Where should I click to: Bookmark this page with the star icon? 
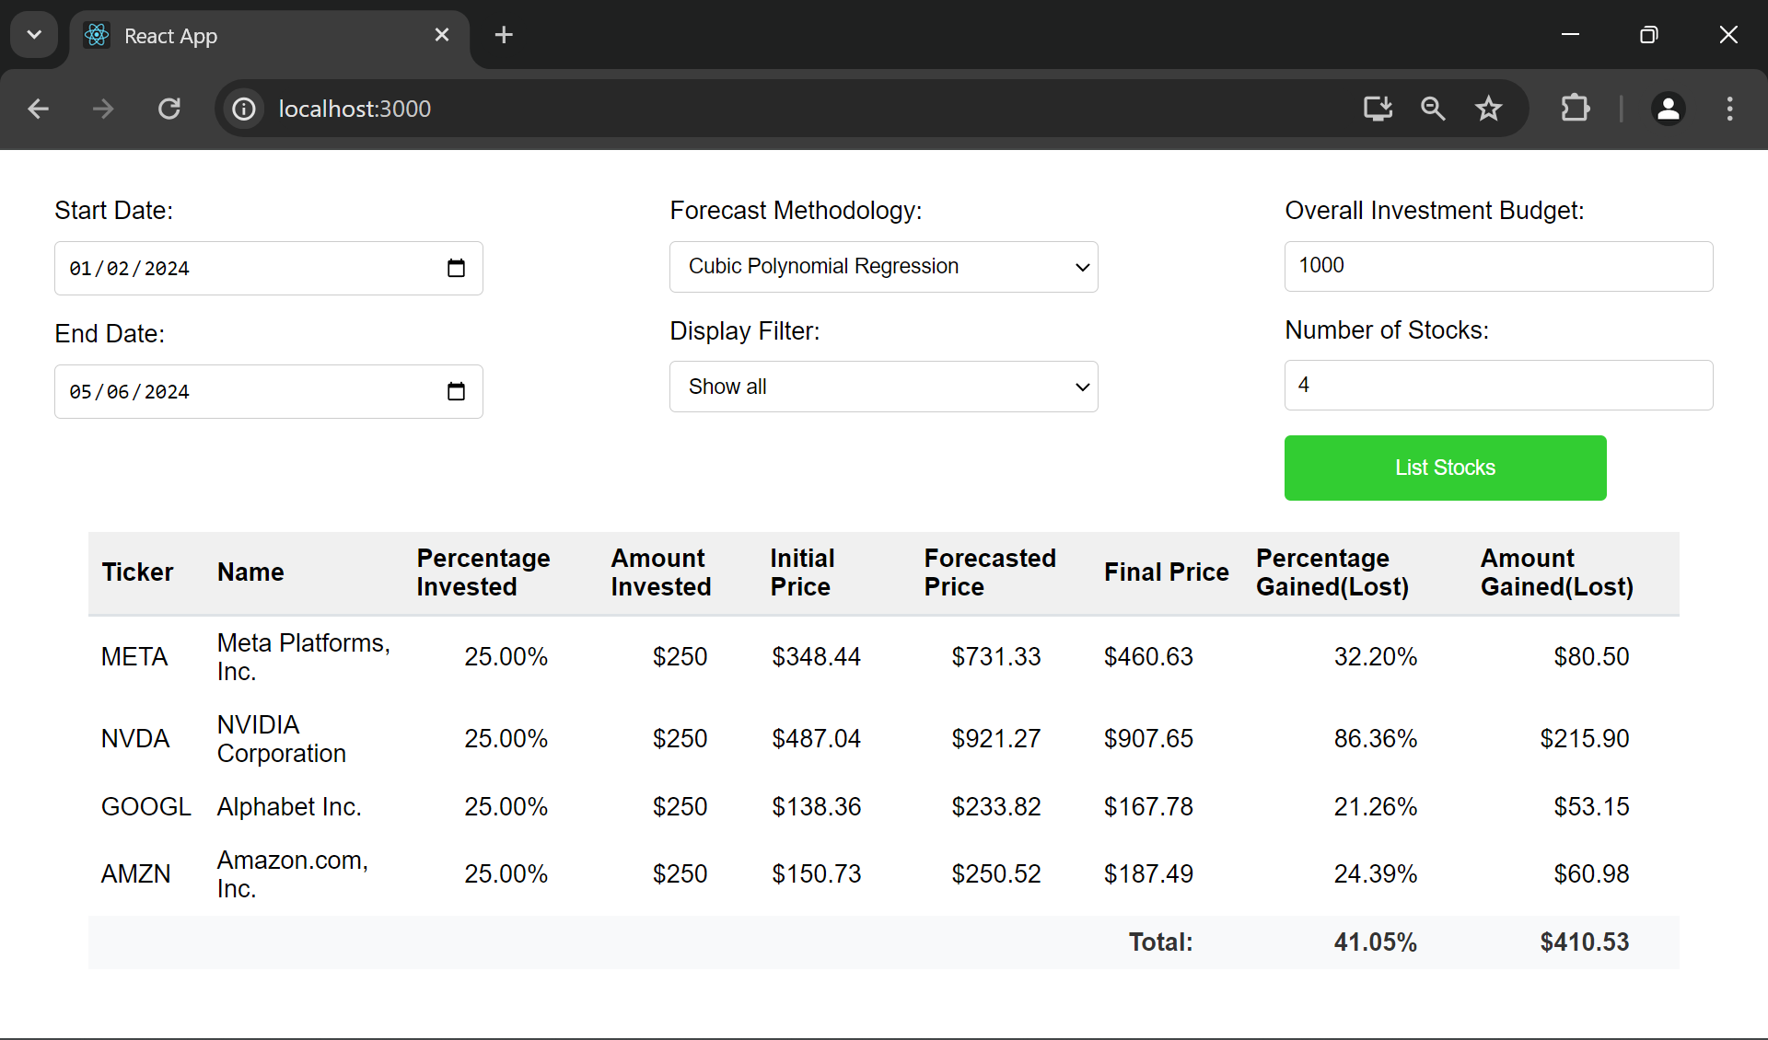click(1488, 109)
